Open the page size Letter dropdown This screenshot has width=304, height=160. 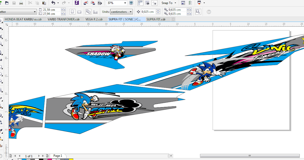(x=35, y=12)
